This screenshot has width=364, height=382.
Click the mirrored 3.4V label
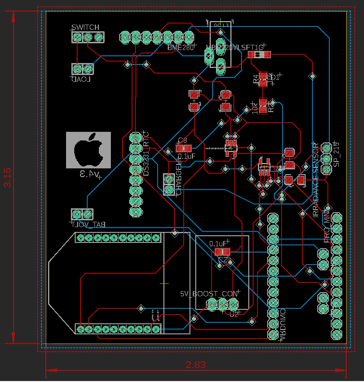[89, 174]
